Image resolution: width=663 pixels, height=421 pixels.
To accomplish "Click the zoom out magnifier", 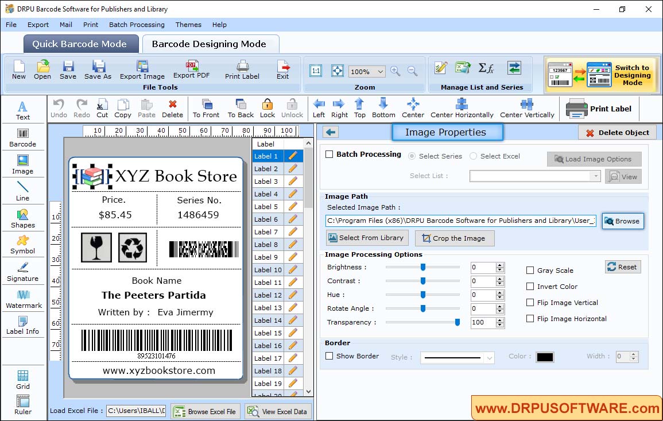I will click(413, 71).
